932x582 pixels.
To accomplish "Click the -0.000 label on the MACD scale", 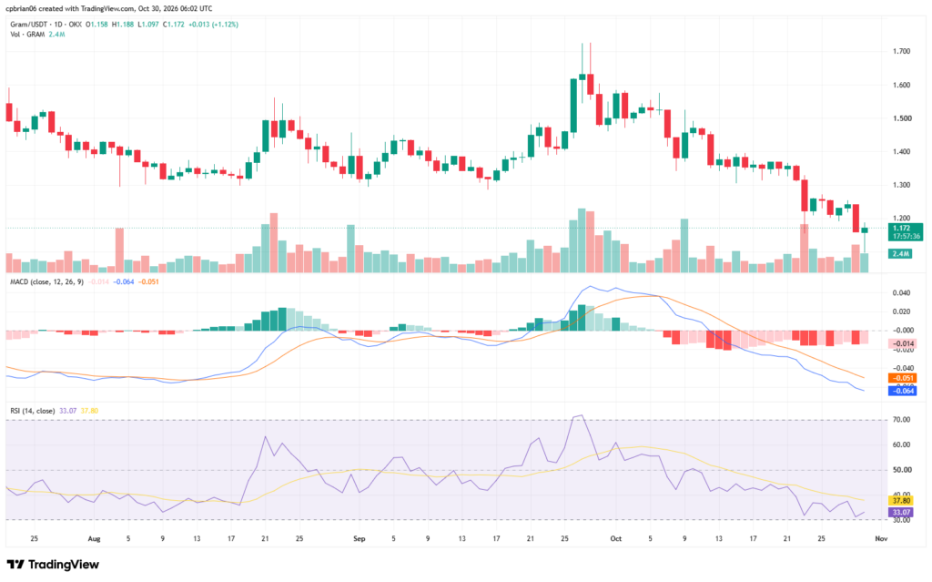I will 902,331.
